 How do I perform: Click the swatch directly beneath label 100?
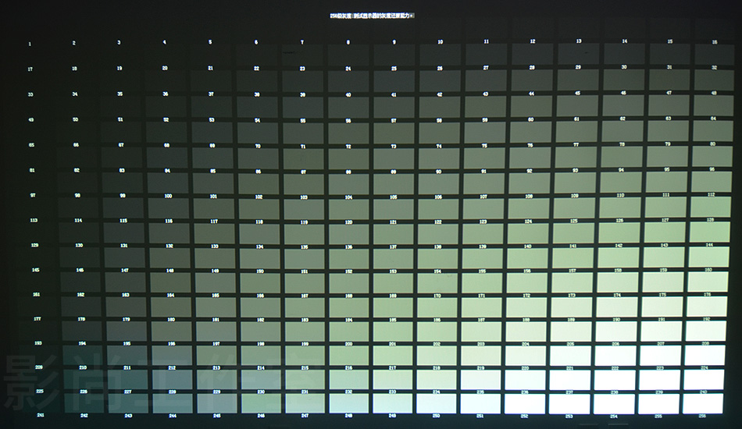pos(168,207)
